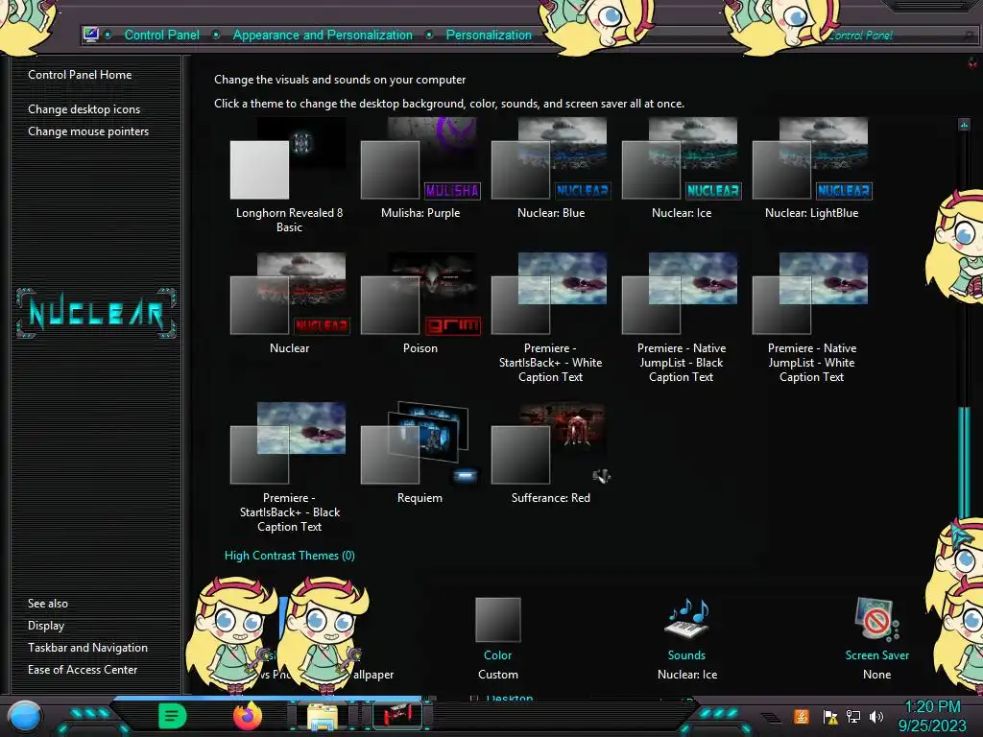983x737 pixels.
Task: Apply the Nuclear: LightBlue theme
Action: tap(812, 169)
